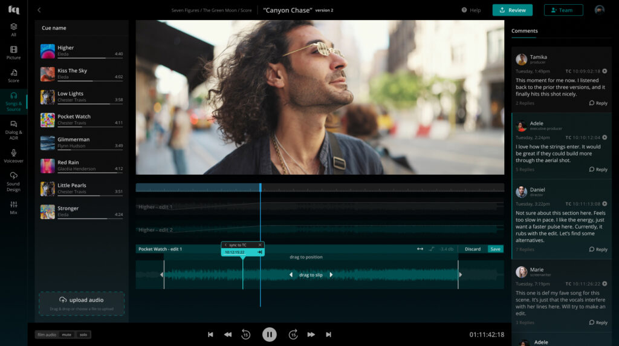Open the Voiceover section in sidebar
The height and width of the screenshot is (346, 619).
coord(13,152)
